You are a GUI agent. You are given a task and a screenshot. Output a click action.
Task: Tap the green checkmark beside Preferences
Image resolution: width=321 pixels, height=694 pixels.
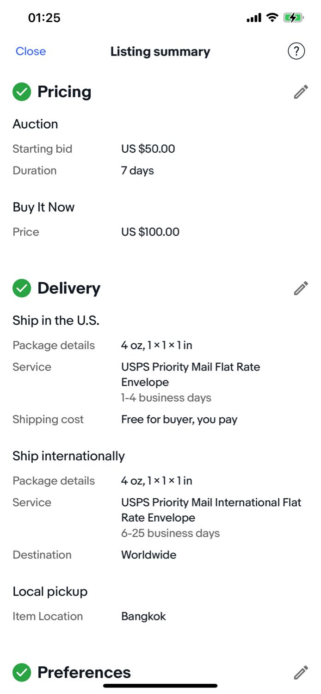(x=22, y=672)
